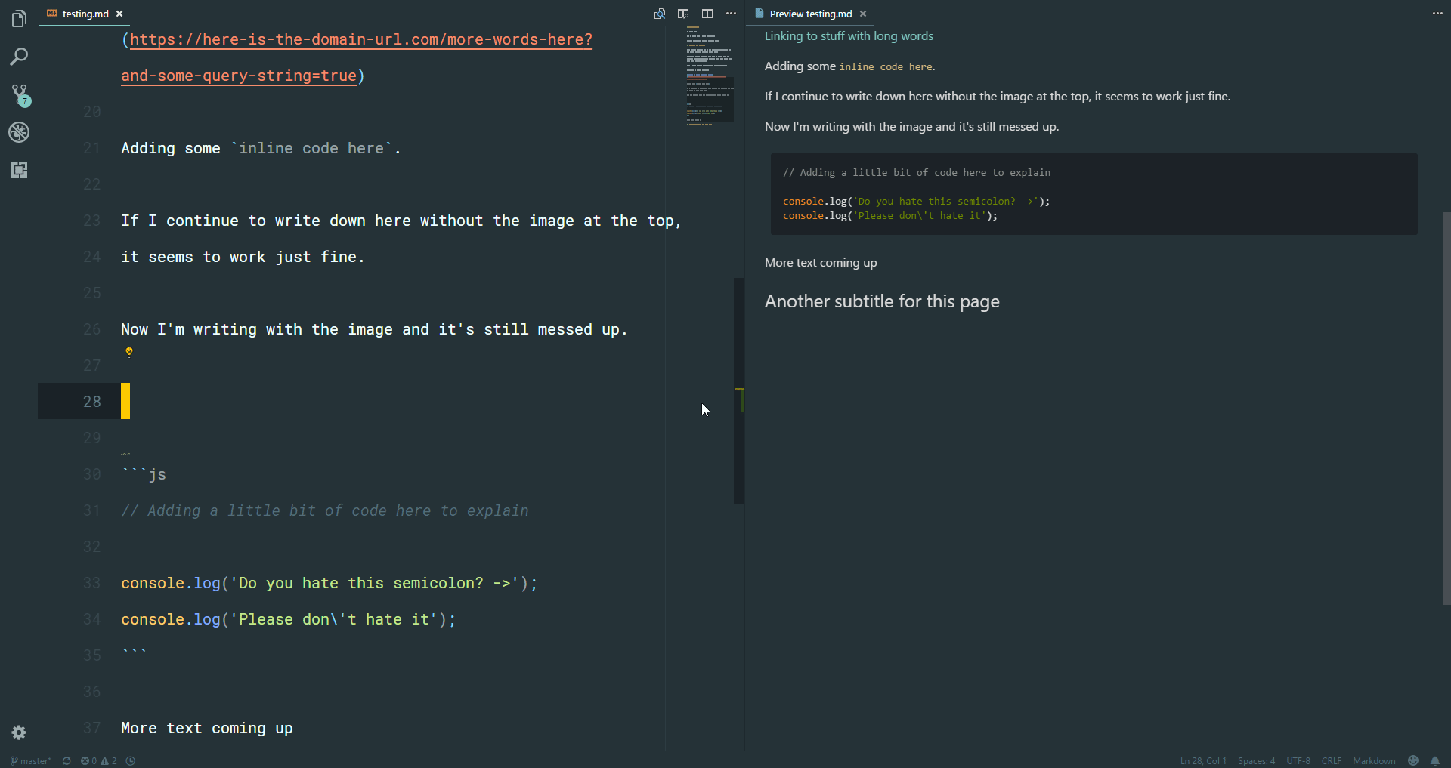Click the preview pane vertical scrollbar
Viewport: 1451px width, 768px height.
click(1446, 408)
